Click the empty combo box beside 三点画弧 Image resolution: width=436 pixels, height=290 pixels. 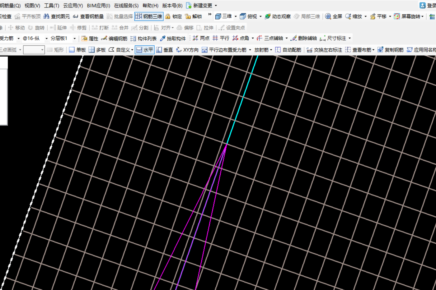[34, 50]
